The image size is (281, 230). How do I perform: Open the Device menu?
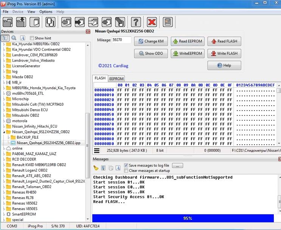coord(18,12)
